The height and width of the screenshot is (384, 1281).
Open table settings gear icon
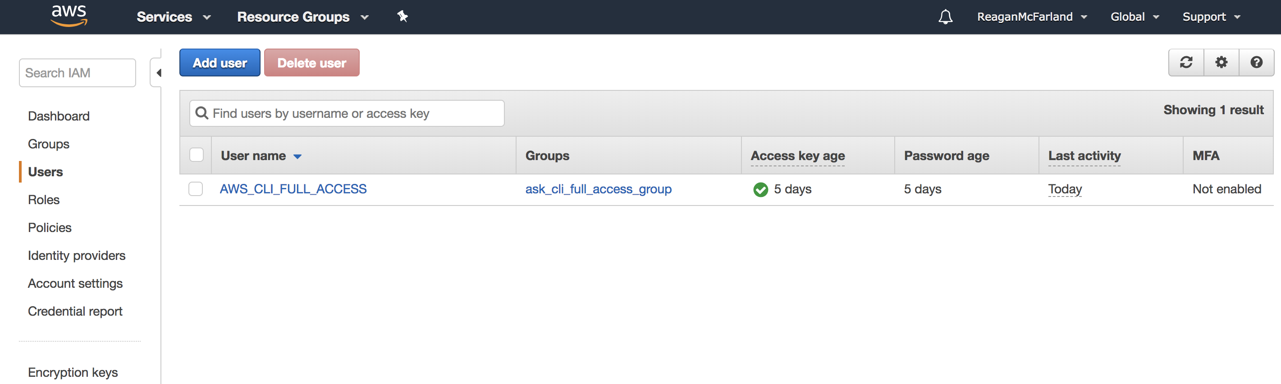1222,63
